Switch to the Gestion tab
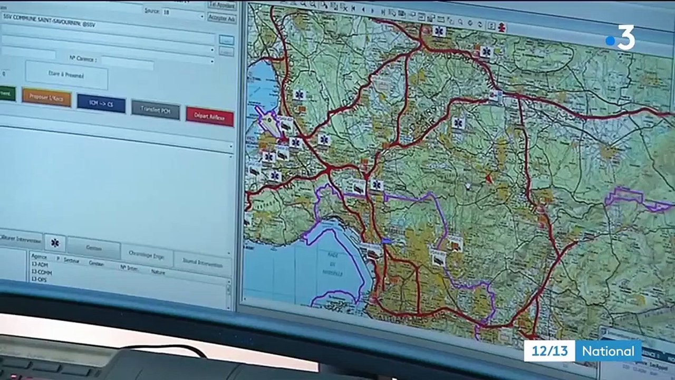 pyautogui.click(x=94, y=247)
